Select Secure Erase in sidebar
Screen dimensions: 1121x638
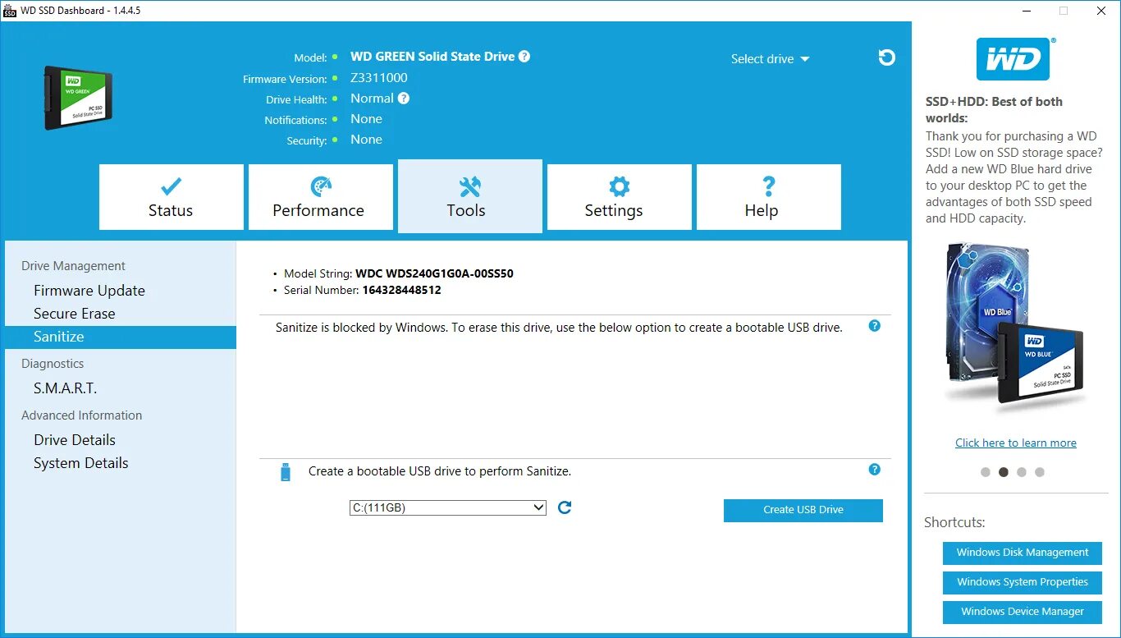click(75, 314)
